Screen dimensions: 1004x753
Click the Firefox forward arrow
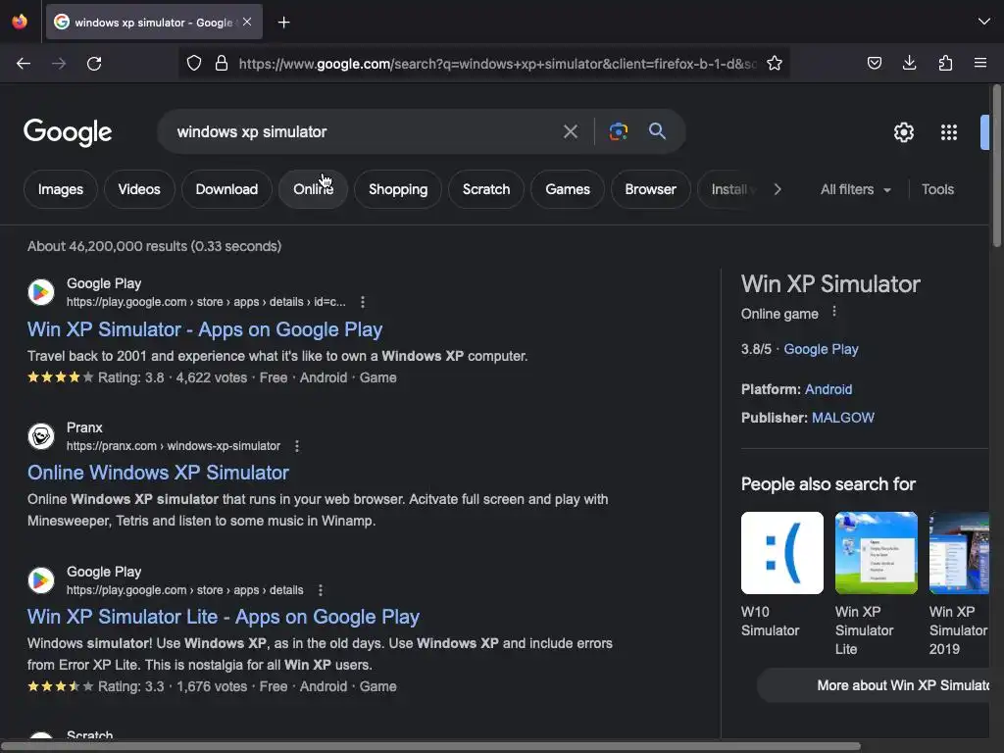(59, 64)
